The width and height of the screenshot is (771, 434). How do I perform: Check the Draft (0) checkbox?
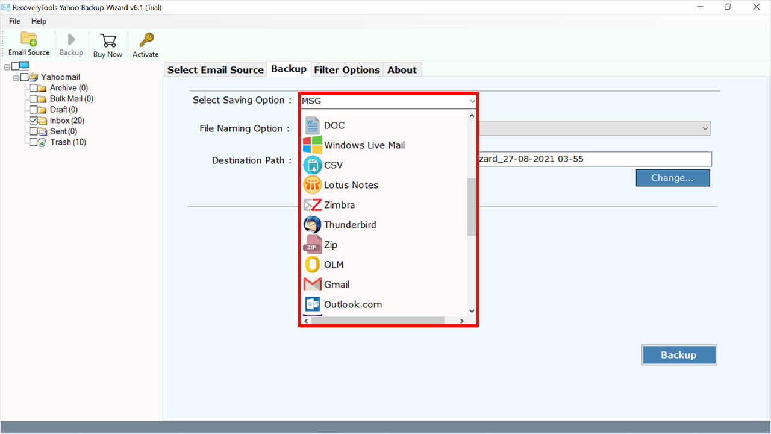(x=34, y=110)
